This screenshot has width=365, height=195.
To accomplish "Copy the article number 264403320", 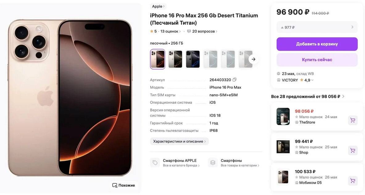I will point(234,80).
